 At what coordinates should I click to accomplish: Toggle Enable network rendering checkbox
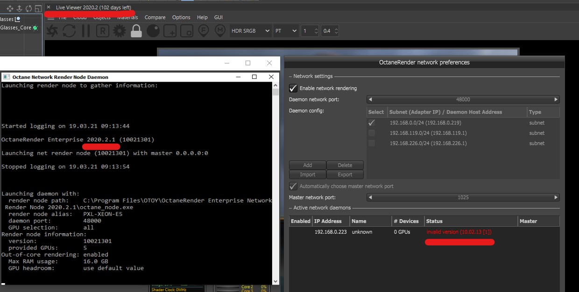(x=293, y=88)
